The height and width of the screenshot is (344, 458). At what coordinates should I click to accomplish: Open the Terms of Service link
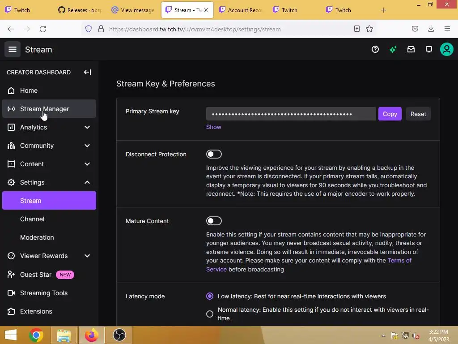pos(309,265)
